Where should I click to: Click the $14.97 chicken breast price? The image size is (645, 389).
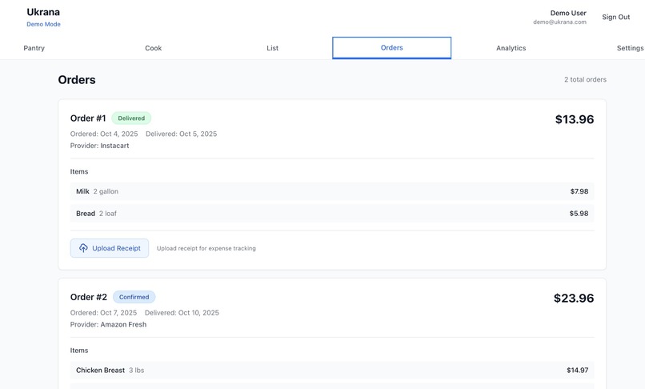pyautogui.click(x=577, y=370)
